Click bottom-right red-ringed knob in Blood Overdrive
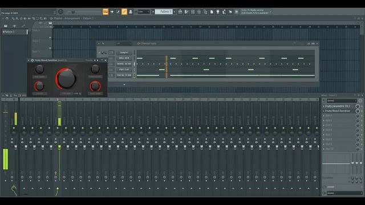 95,86
